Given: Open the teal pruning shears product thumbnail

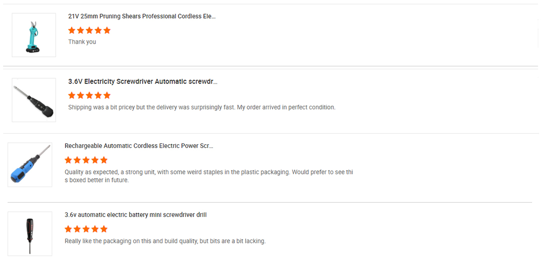Looking at the screenshot, I should tap(34, 35).
